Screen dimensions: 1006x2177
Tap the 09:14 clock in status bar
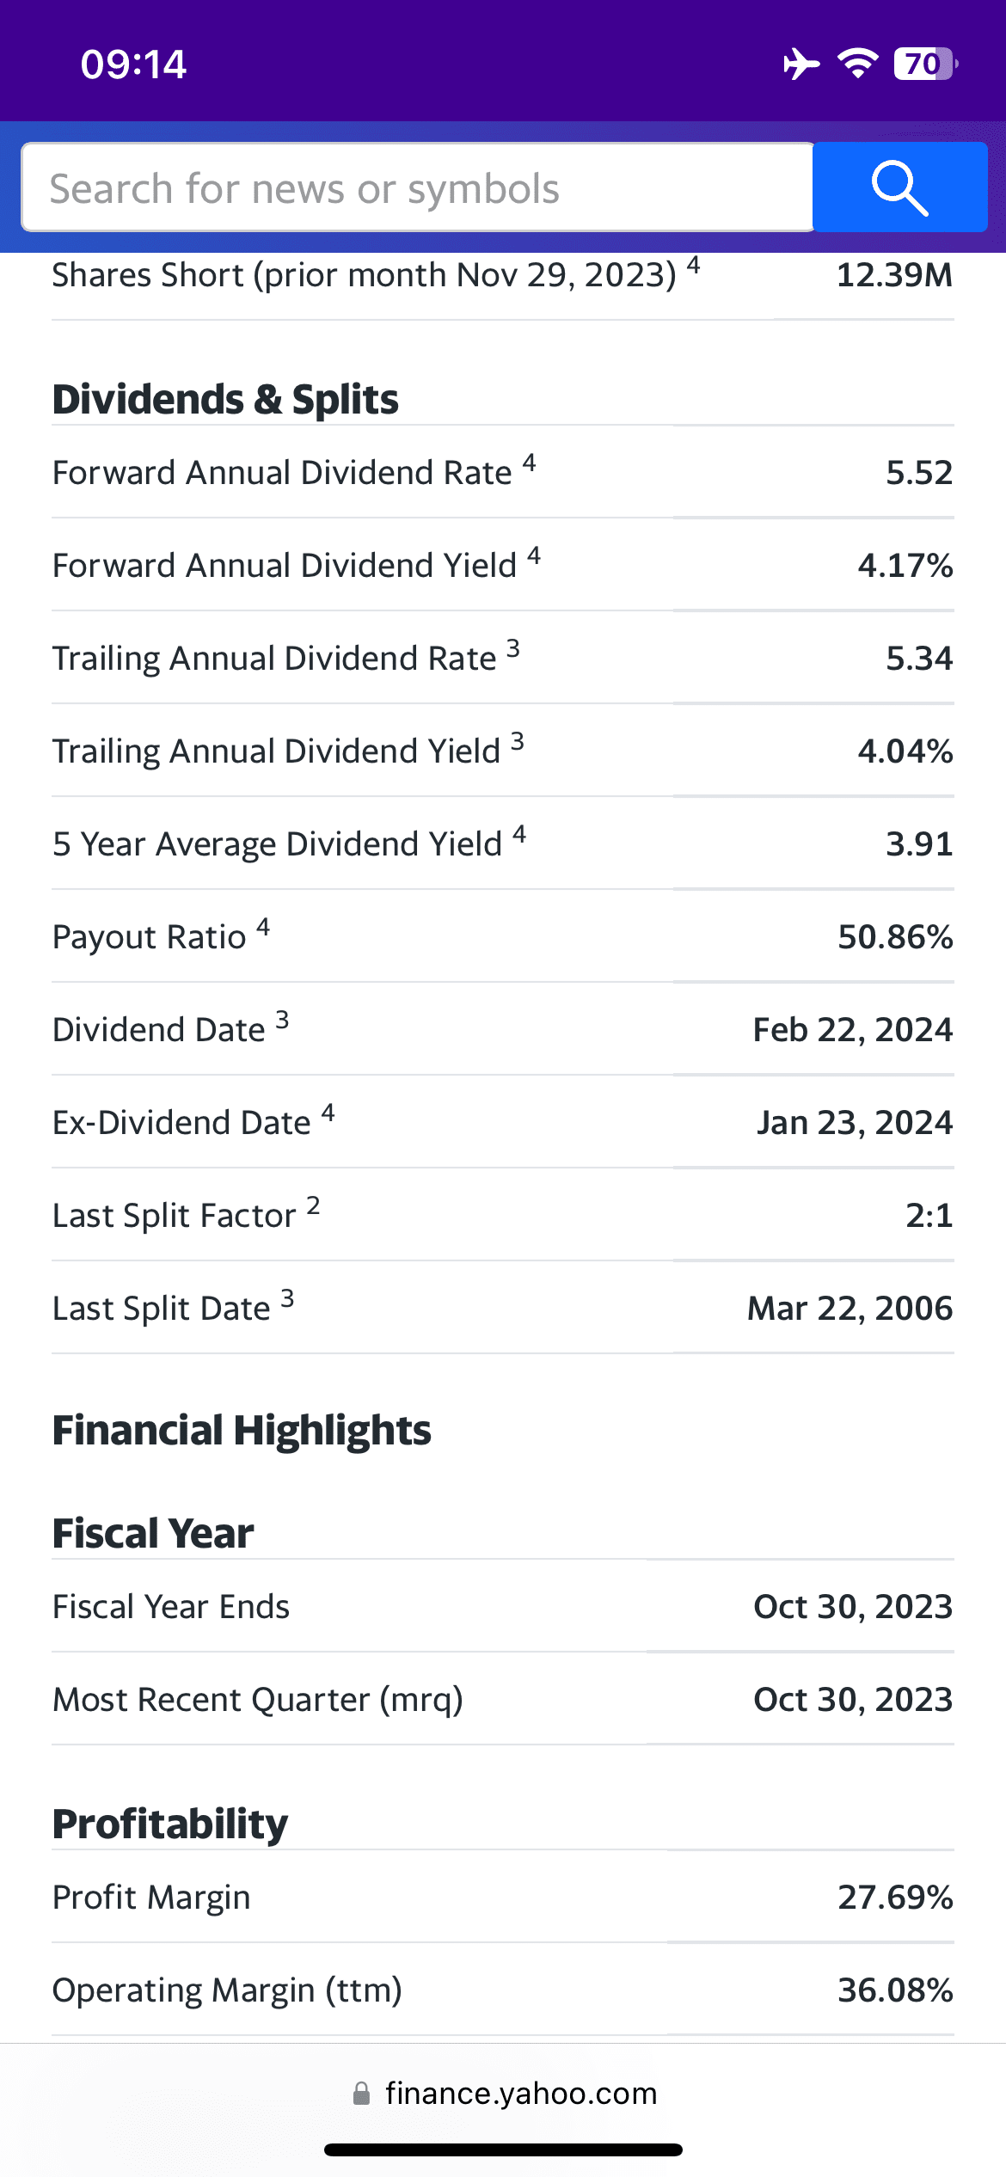point(133,64)
